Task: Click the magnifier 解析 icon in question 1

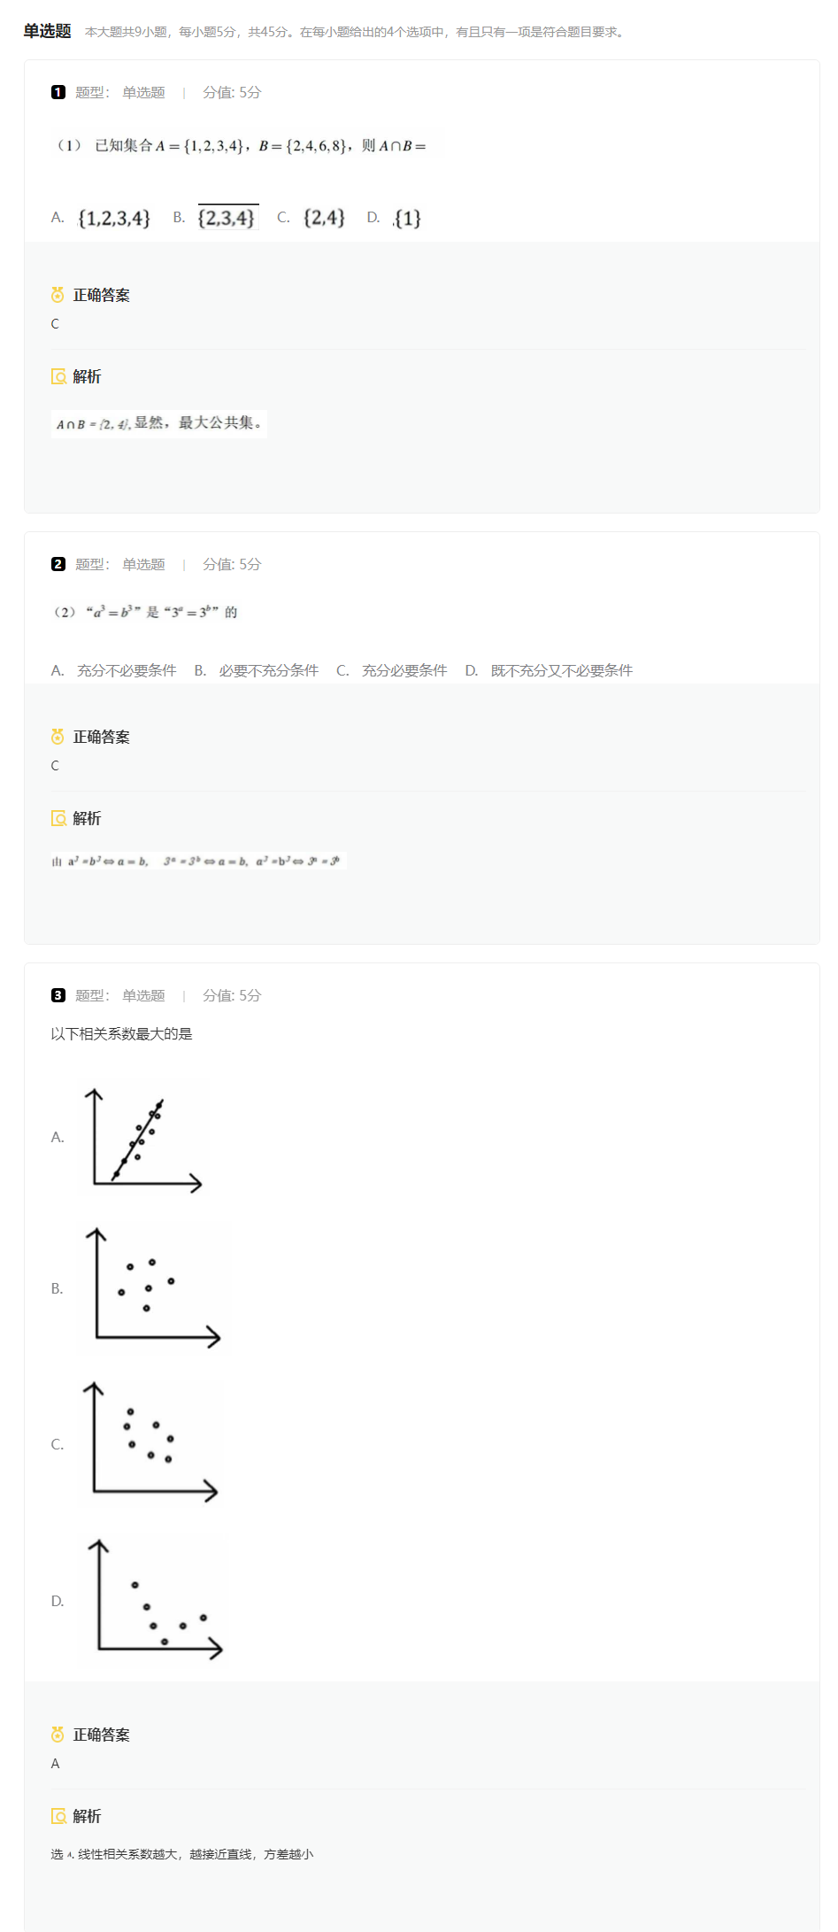Action: tap(58, 376)
